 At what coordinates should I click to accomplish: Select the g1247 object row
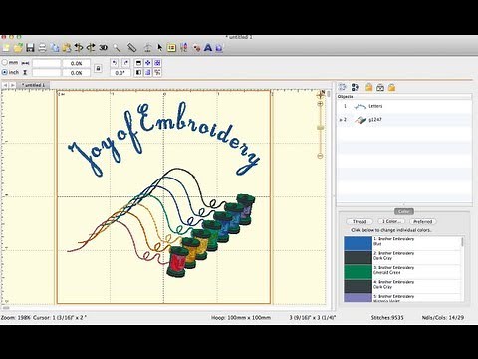pyautogui.click(x=404, y=120)
